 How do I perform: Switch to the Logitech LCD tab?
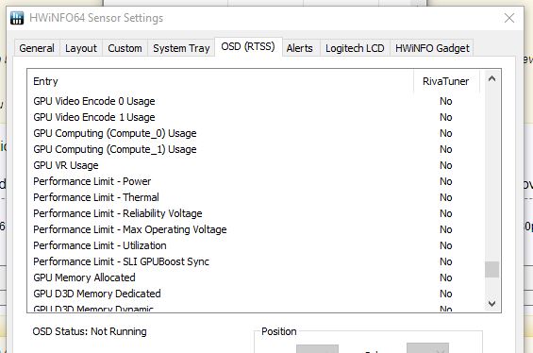tap(355, 48)
